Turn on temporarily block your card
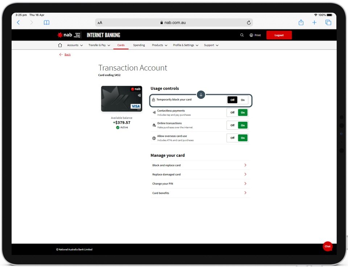348x268 pixels. tap(243, 100)
